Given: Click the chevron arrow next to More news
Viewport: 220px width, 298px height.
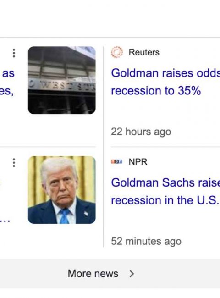Looking at the screenshot, I should (x=132, y=274).
